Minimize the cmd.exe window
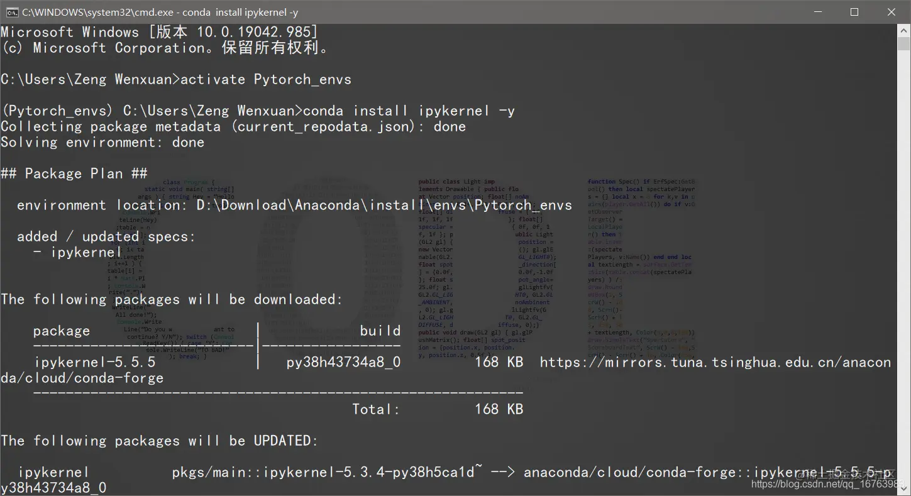 click(817, 12)
